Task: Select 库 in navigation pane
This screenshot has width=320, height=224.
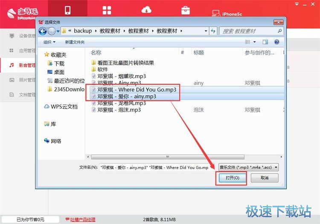Action: [50, 124]
